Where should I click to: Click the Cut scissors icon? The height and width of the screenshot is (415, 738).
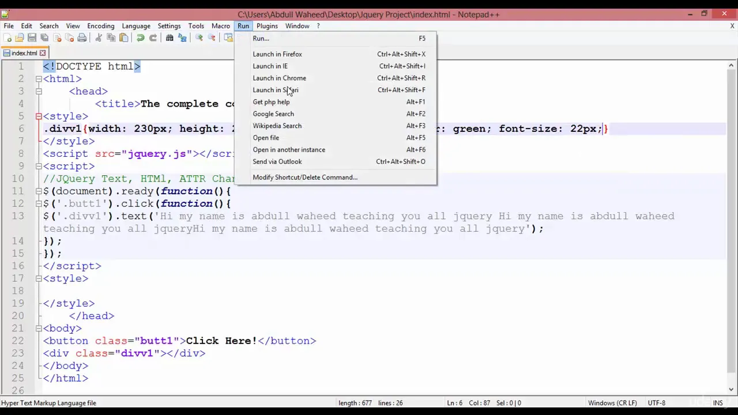tap(99, 38)
